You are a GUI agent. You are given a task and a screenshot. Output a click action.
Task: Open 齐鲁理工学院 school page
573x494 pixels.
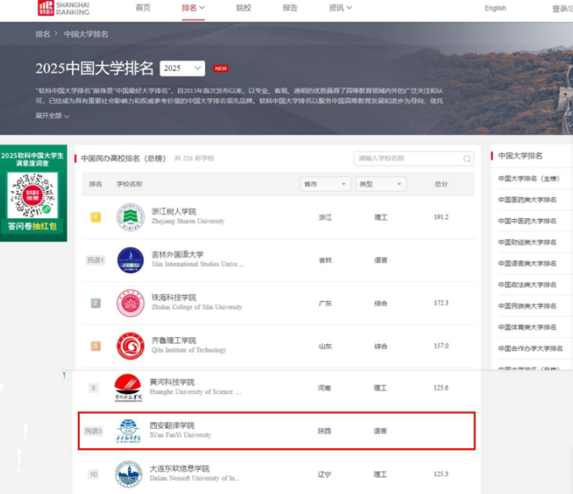173,340
